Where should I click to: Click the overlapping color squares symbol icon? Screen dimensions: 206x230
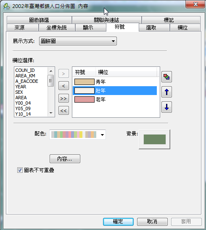pos(166,77)
